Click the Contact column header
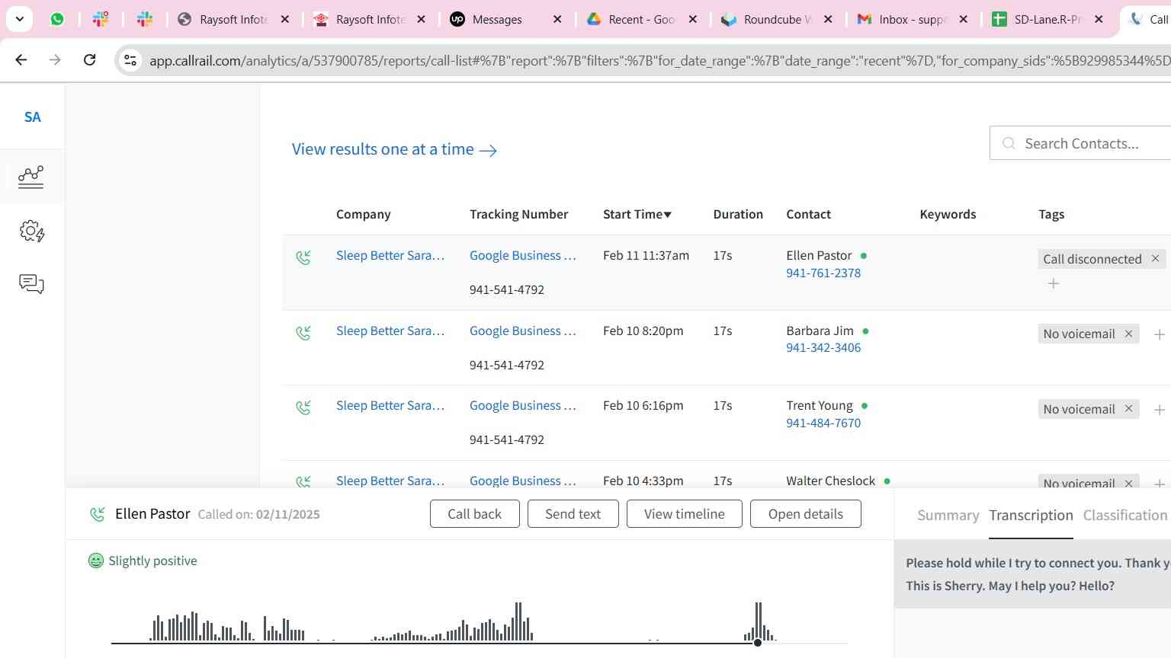 pos(809,214)
